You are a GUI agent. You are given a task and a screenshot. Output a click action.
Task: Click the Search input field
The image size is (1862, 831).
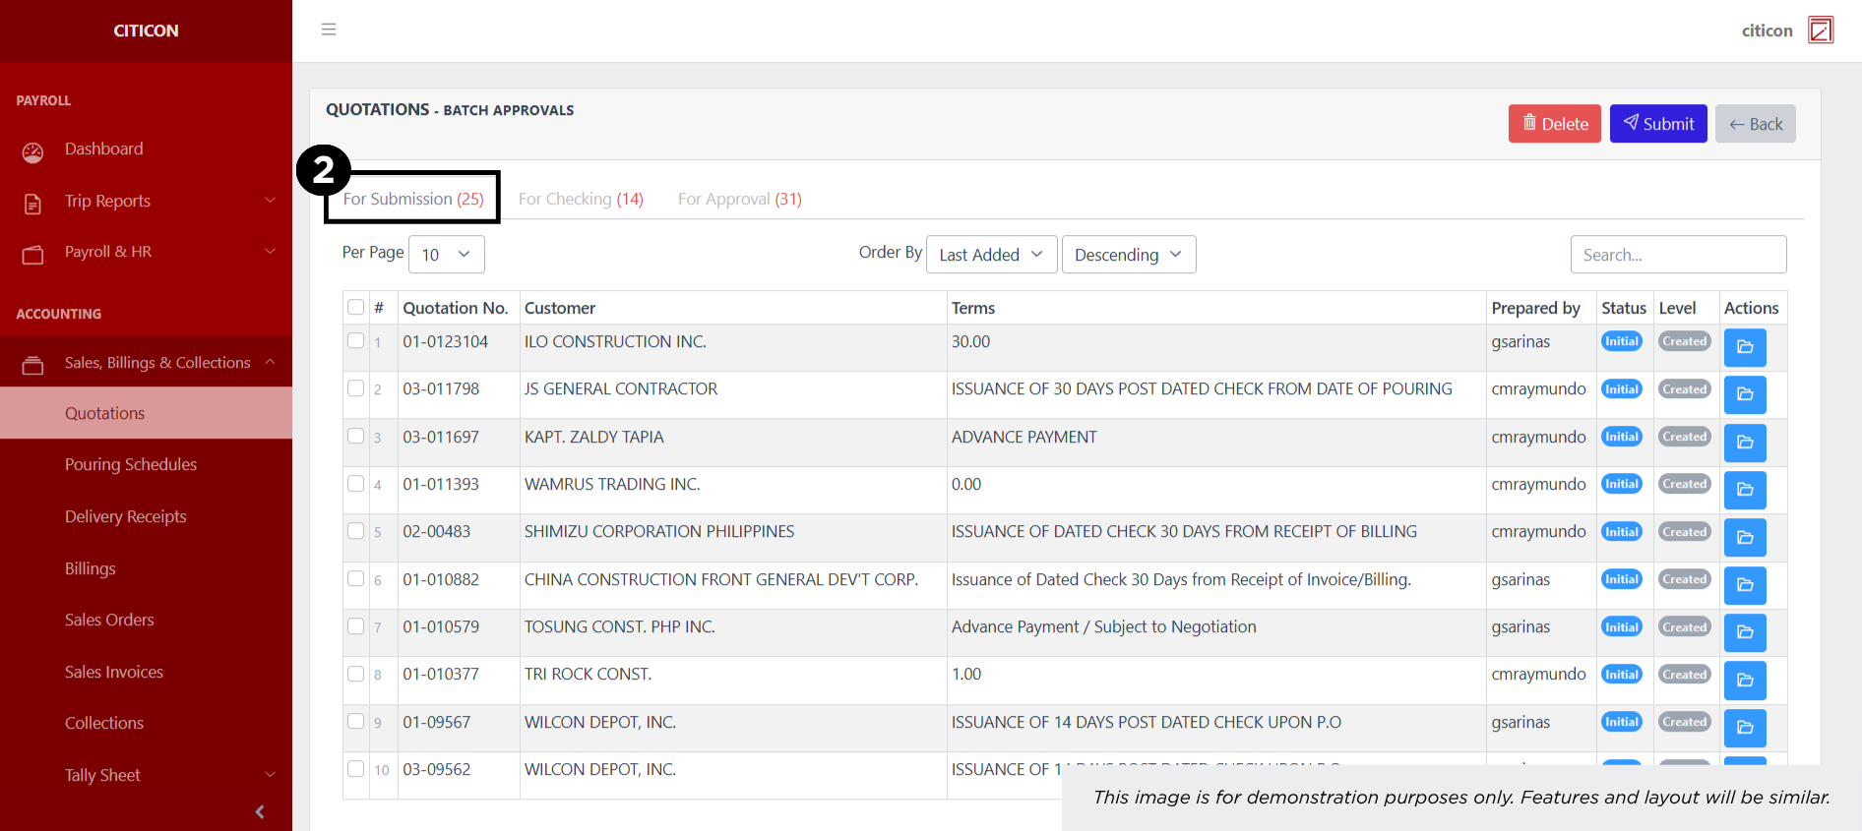[x=1678, y=255]
